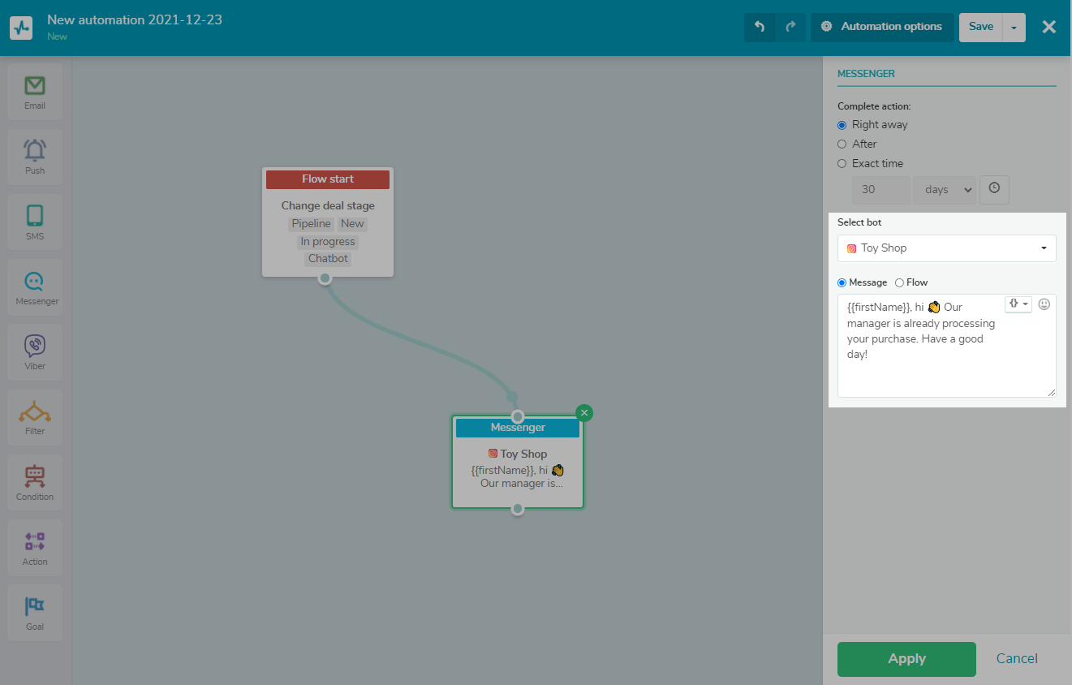Viewport: 1072px width, 685px height.
Task: Select the Messenger node header on canvas
Action: tap(518, 428)
